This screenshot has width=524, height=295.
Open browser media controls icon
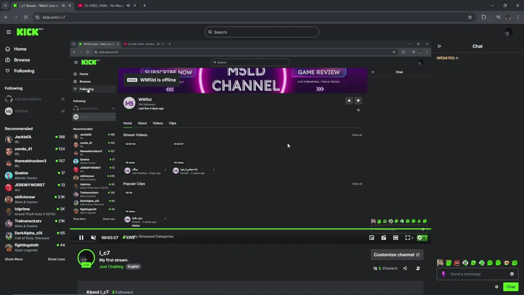click(x=498, y=17)
